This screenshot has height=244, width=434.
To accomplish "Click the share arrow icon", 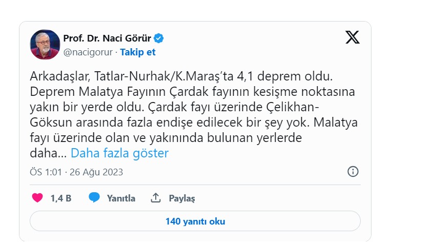I will [155, 198].
